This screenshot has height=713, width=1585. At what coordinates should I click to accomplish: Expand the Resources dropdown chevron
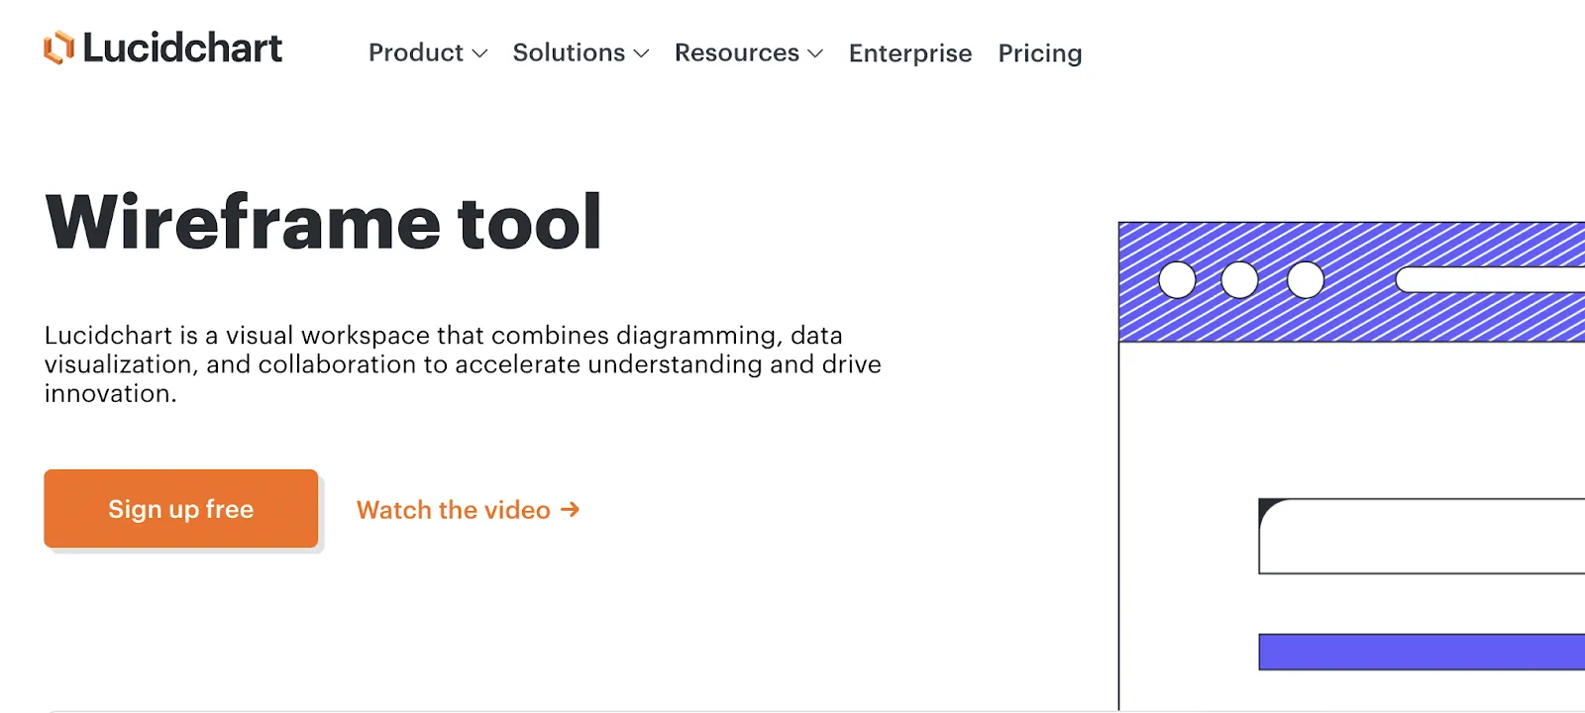coord(815,53)
